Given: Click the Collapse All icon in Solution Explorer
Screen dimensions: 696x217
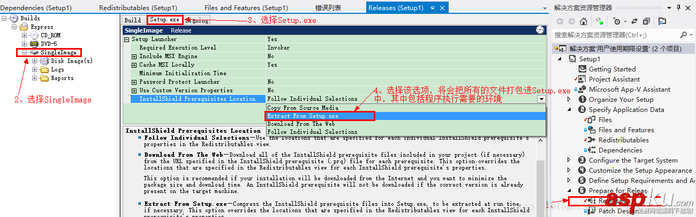Looking at the screenshot, I should point(647,21).
